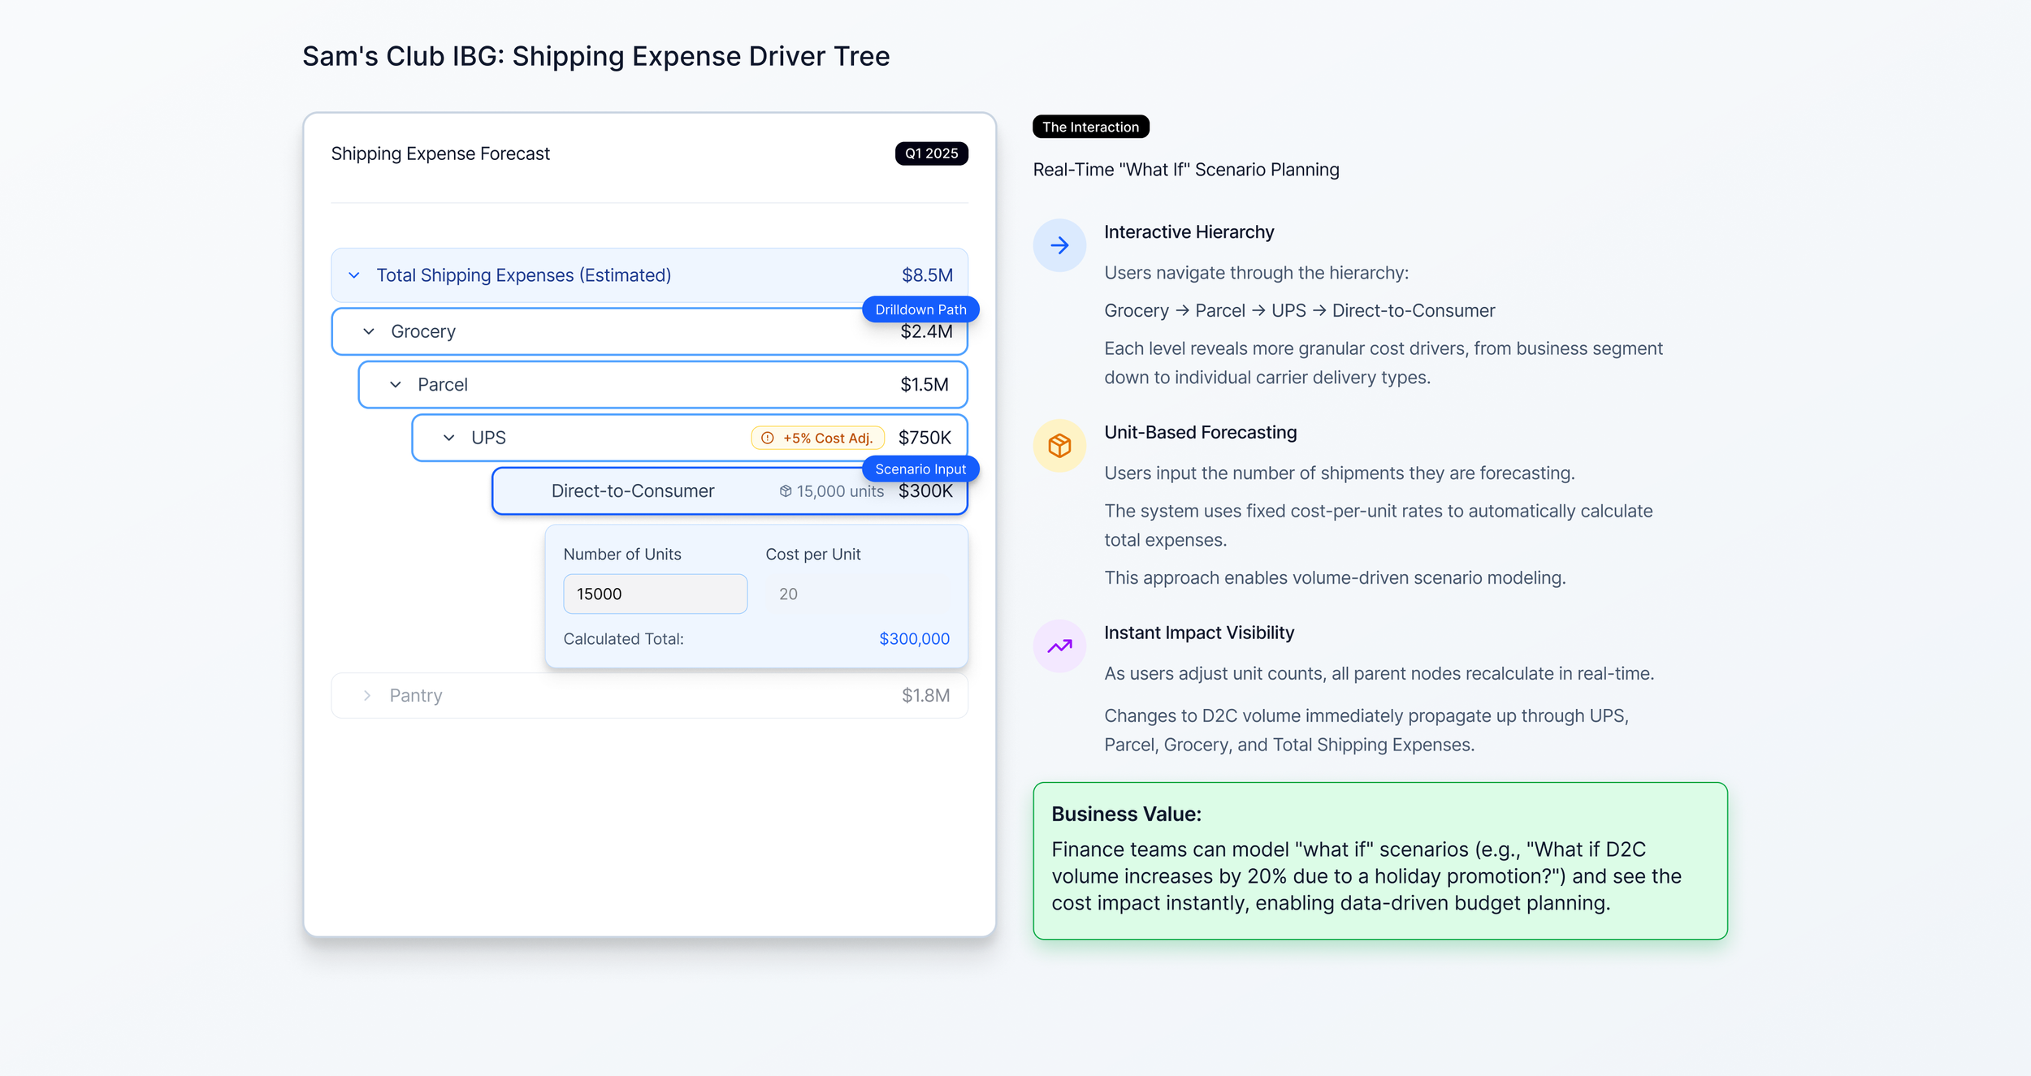The height and width of the screenshot is (1076, 2031).
Task: Click the blue arrow Interactive Hierarchy icon
Action: 1059,245
